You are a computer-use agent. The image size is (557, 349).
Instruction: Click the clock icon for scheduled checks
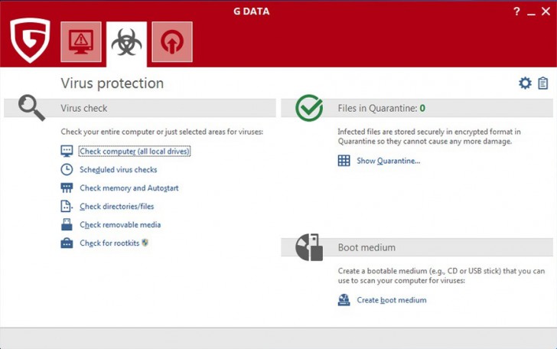67,169
